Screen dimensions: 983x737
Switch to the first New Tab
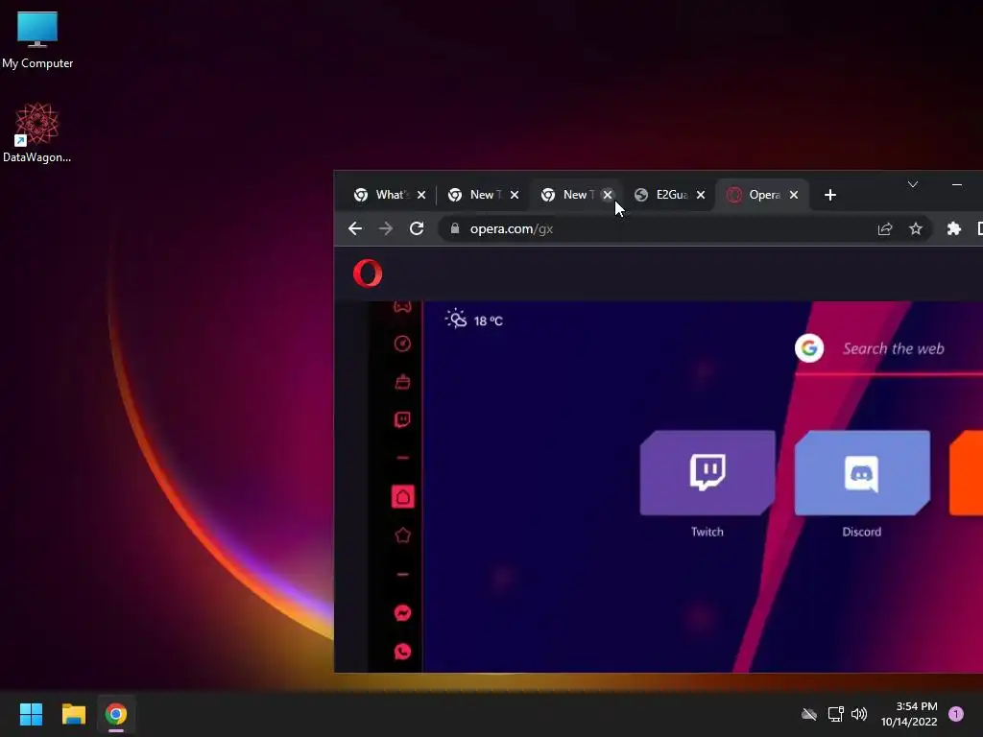[x=484, y=195]
